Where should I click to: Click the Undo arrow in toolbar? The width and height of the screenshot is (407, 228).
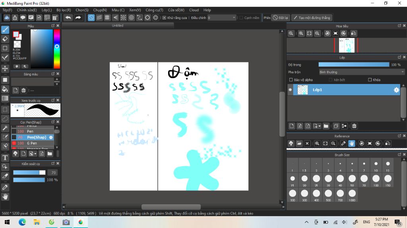point(68,17)
